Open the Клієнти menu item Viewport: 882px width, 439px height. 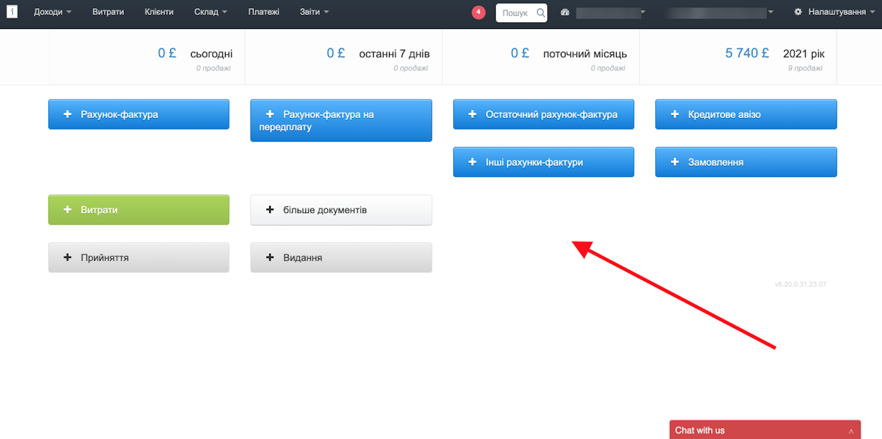[159, 12]
